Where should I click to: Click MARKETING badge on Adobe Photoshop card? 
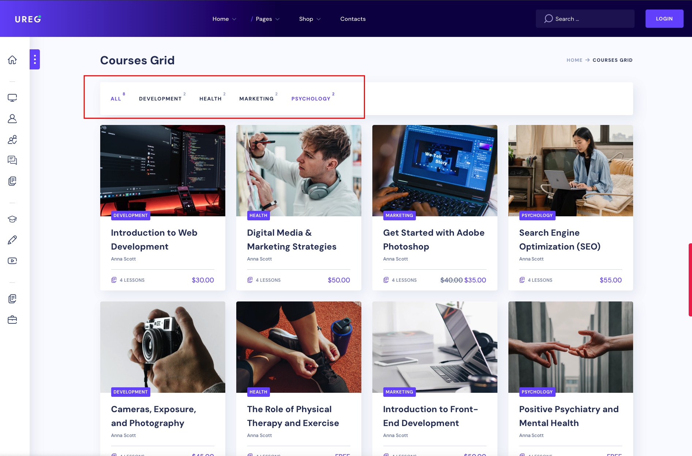click(399, 216)
